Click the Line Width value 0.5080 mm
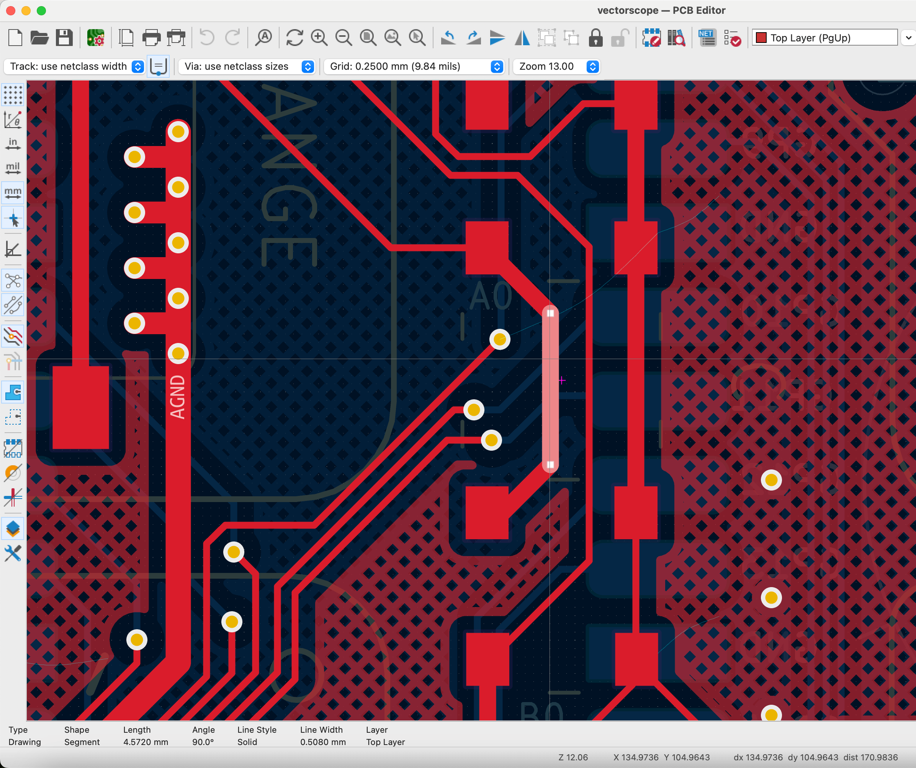916x768 pixels. [x=323, y=742]
